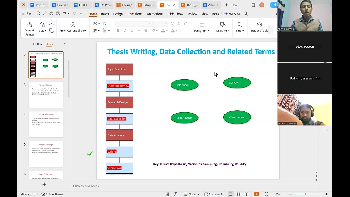
Task: Click the Format Painter tool
Action: (30, 29)
